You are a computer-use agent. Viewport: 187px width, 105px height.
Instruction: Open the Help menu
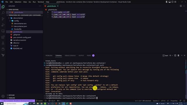pyautogui.click(x=47, y=2)
